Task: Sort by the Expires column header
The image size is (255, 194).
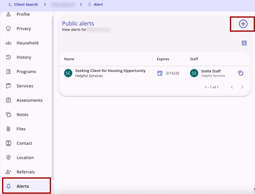Action: coord(163,59)
